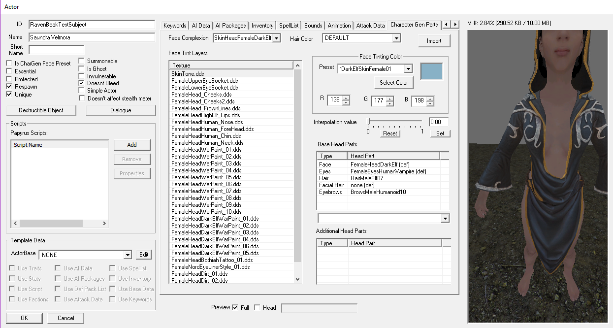Click the Short Name input field

click(56, 50)
